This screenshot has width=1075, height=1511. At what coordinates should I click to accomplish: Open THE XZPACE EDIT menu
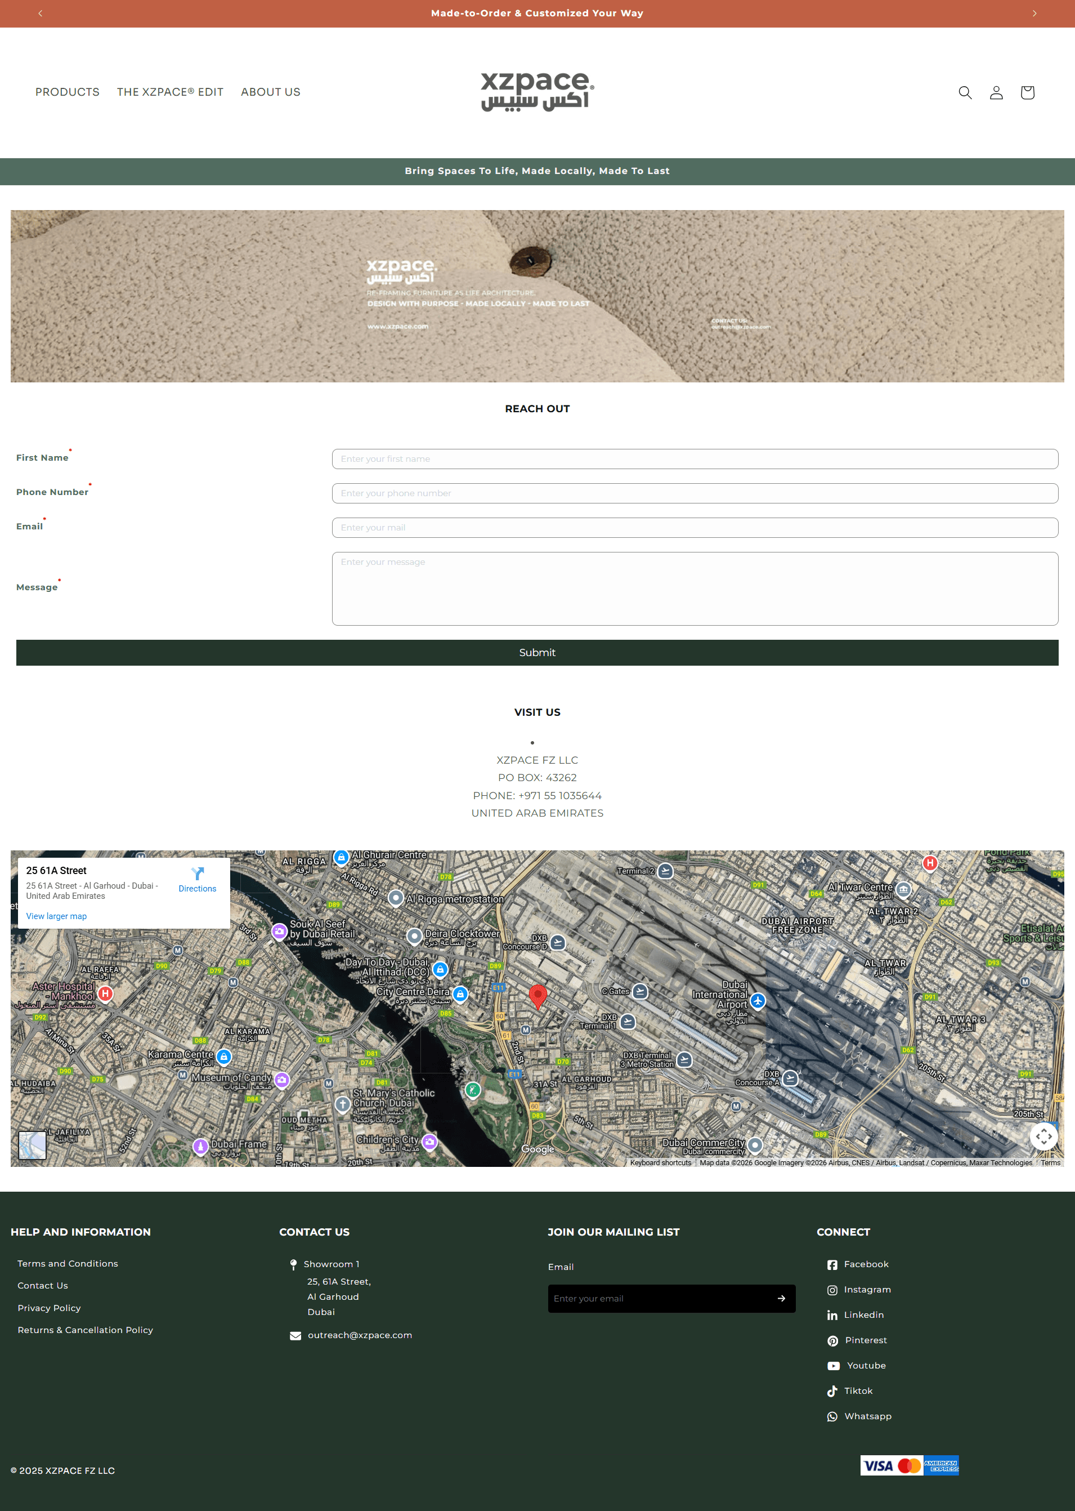point(170,92)
